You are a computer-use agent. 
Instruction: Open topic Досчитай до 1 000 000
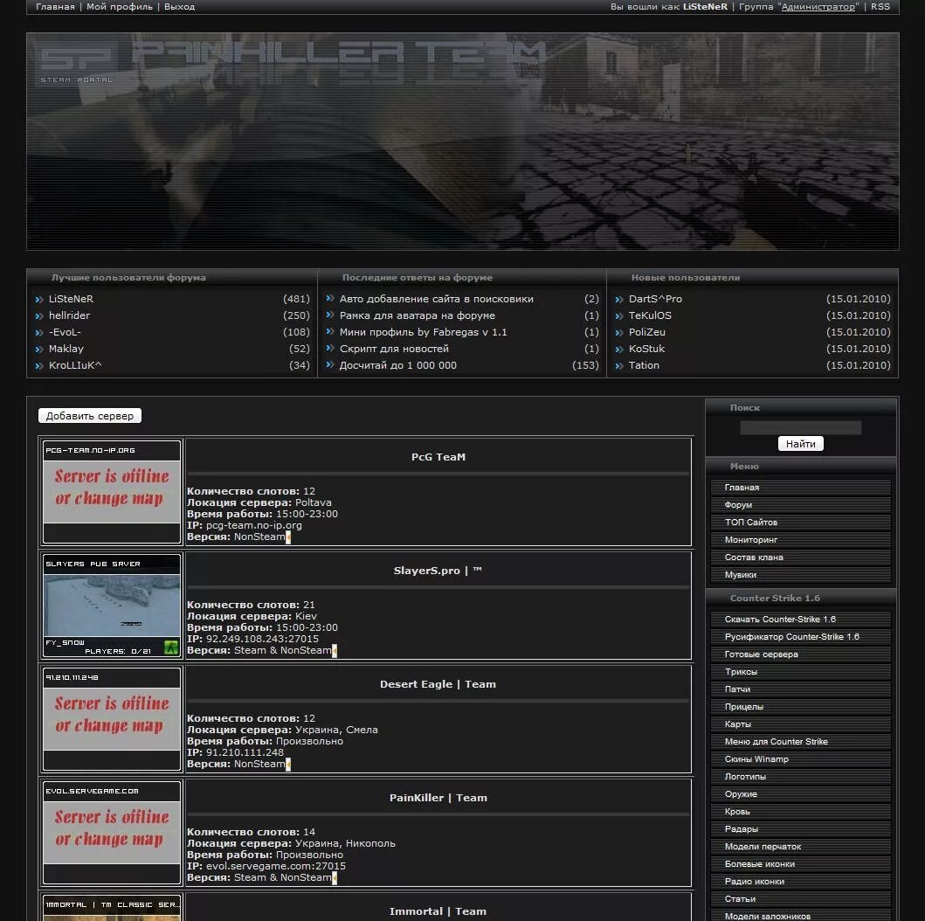(x=398, y=365)
